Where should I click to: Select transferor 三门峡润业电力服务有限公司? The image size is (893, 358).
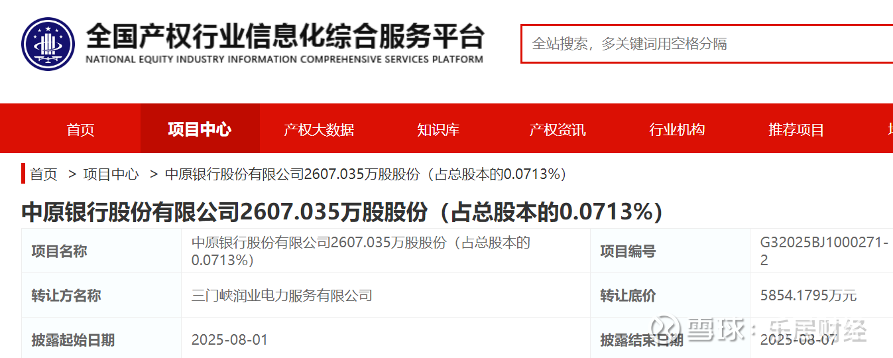(282, 296)
